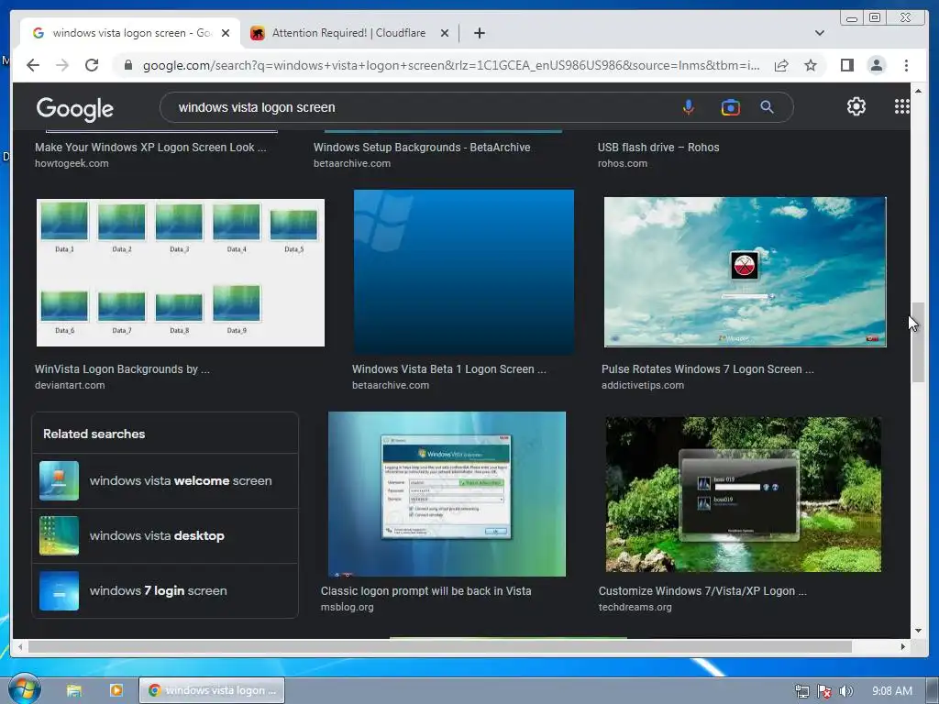Switch to the Attention Required Cloudflare tab
The height and width of the screenshot is (704, 939).
click(x=348, y=33)
